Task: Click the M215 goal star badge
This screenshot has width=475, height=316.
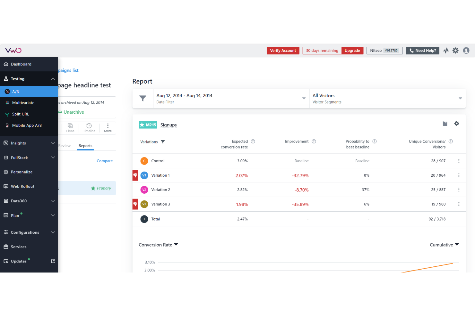Action: (x=148, y=125)
